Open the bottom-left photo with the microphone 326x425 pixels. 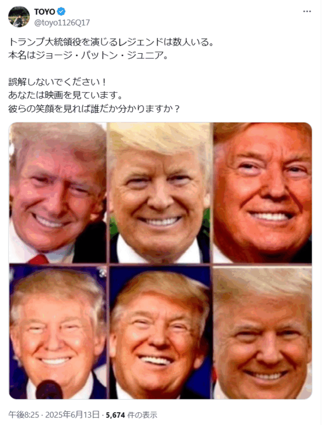tap(58, 333)
